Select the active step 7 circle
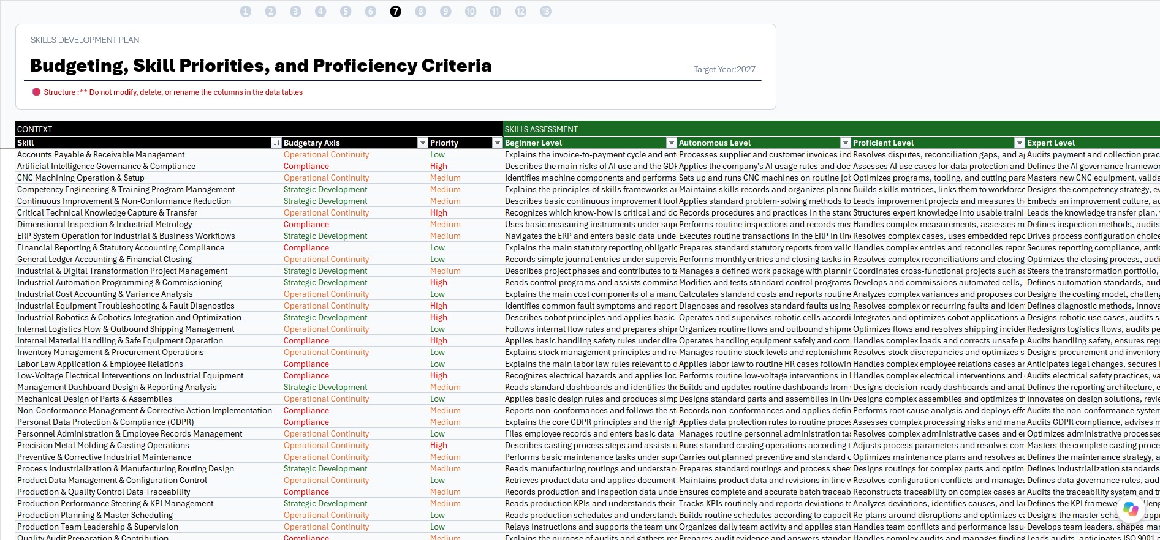Screen dimensions: 1160x540 click(x=396, y=12)
